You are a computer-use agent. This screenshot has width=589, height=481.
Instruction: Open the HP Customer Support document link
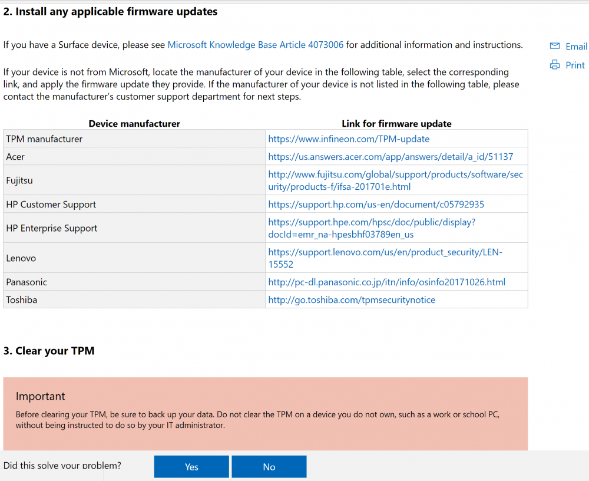[x=376, y=205]
